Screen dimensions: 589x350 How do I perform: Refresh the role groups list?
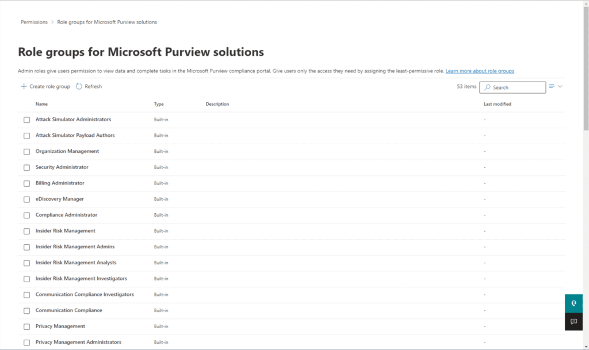pos(89,87)
